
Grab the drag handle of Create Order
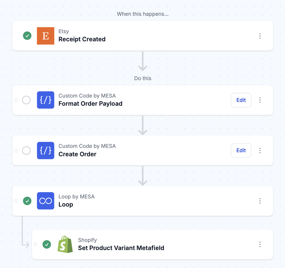pos(16,151)
